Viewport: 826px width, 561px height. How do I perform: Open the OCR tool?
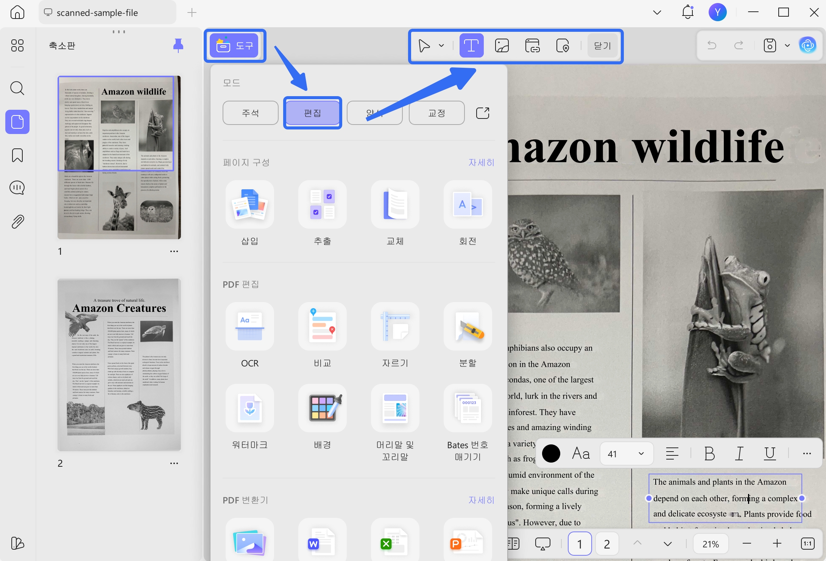[x=249, y=326]
